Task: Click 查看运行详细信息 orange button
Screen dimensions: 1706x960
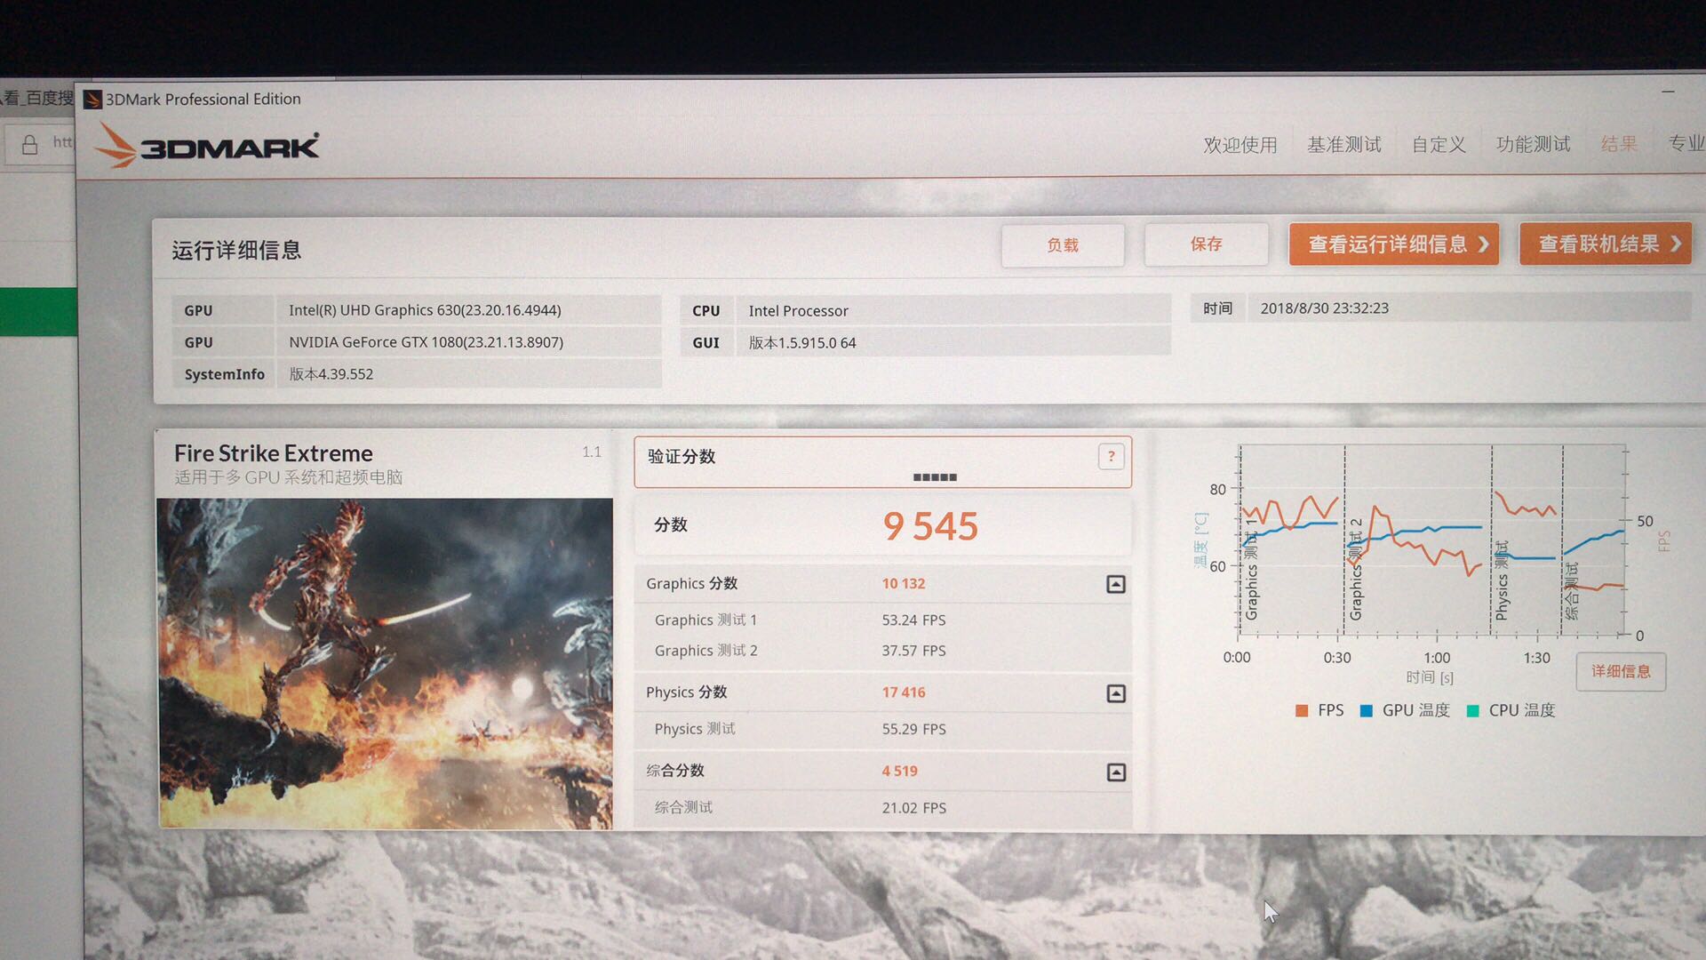Action: [1393, 244]
